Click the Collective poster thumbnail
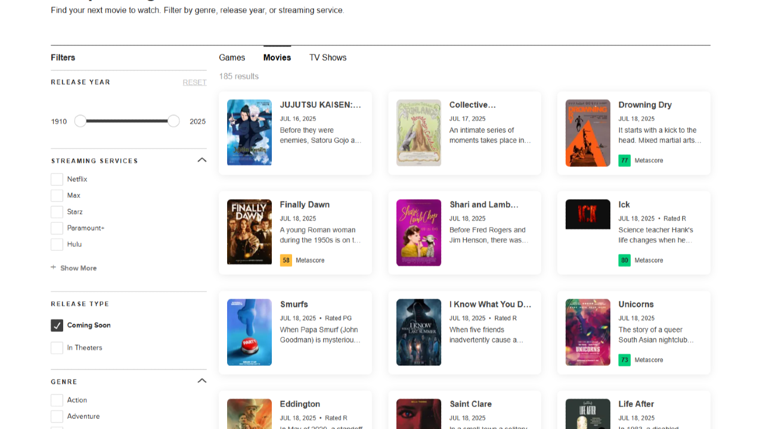 click(418, 132)
